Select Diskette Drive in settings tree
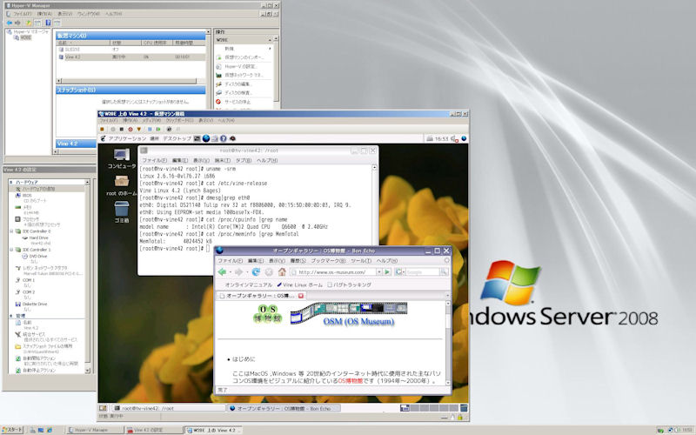 pos(34,304)
